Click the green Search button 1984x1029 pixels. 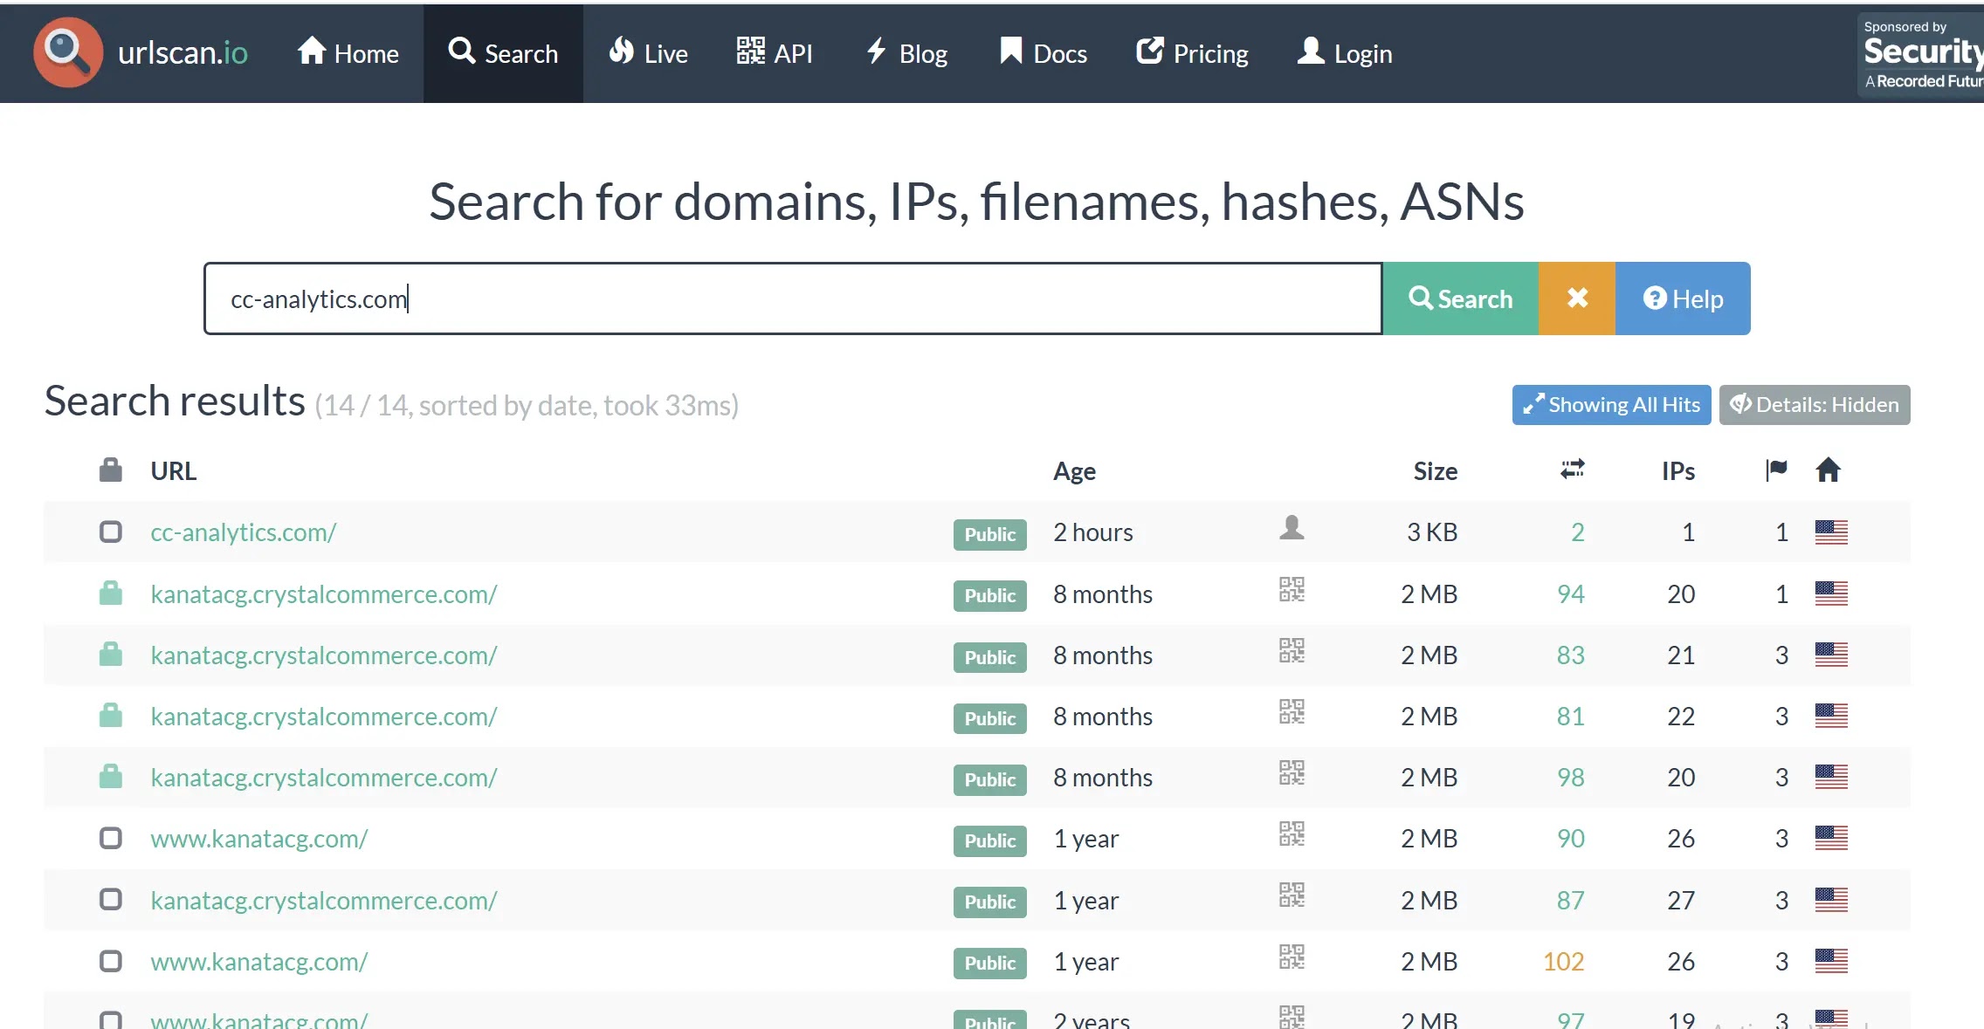1460,298
